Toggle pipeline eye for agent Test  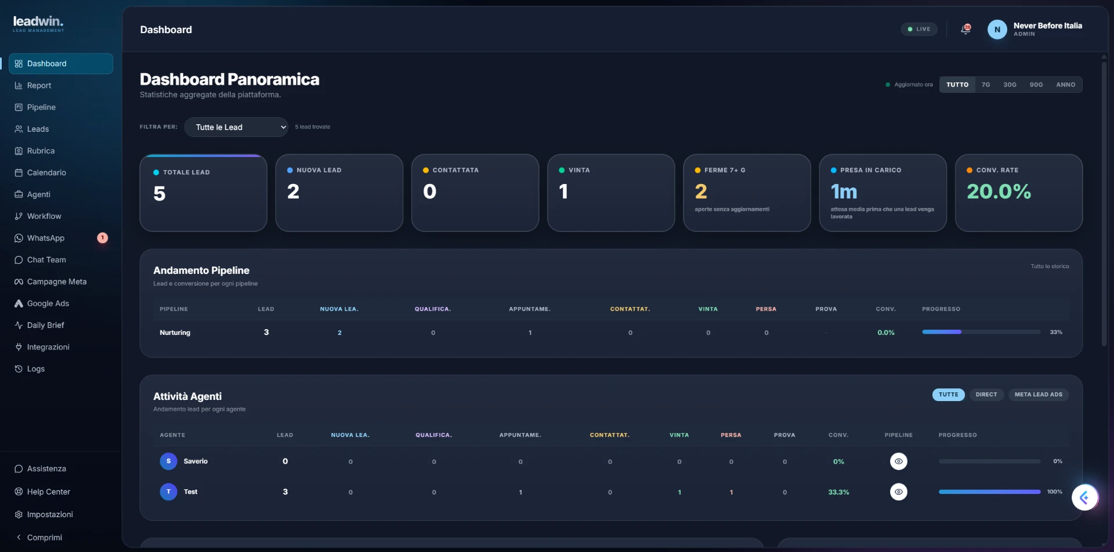[x=899, y=492]
